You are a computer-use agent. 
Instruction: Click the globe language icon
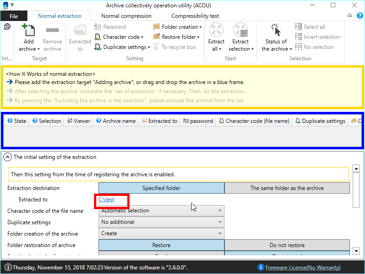click(x=7, y=27)
